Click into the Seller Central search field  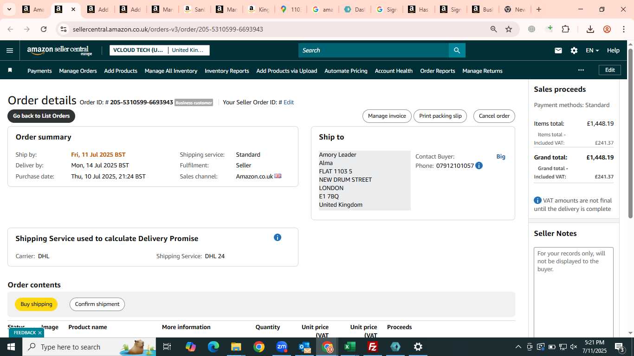(x=374, y=51)
